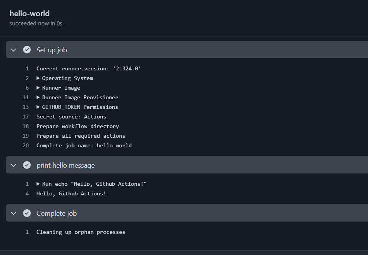This screenshot has height=255, width=368.
Task: Click the hello-world job title
Action: [x=30, y=13]
